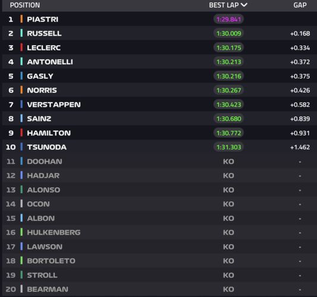The width and height of the screenshot is (317, 297).
Task: Open the LECLERC driver row
Action: click(159, 48)
